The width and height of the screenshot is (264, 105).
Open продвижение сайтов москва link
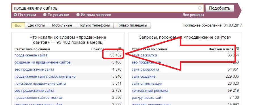coord(38,98)
